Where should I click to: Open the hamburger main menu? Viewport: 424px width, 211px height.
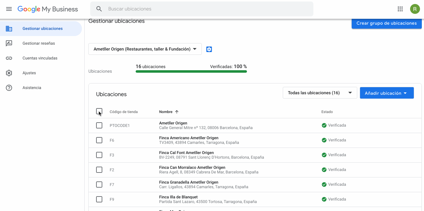[x=9, y=9]
